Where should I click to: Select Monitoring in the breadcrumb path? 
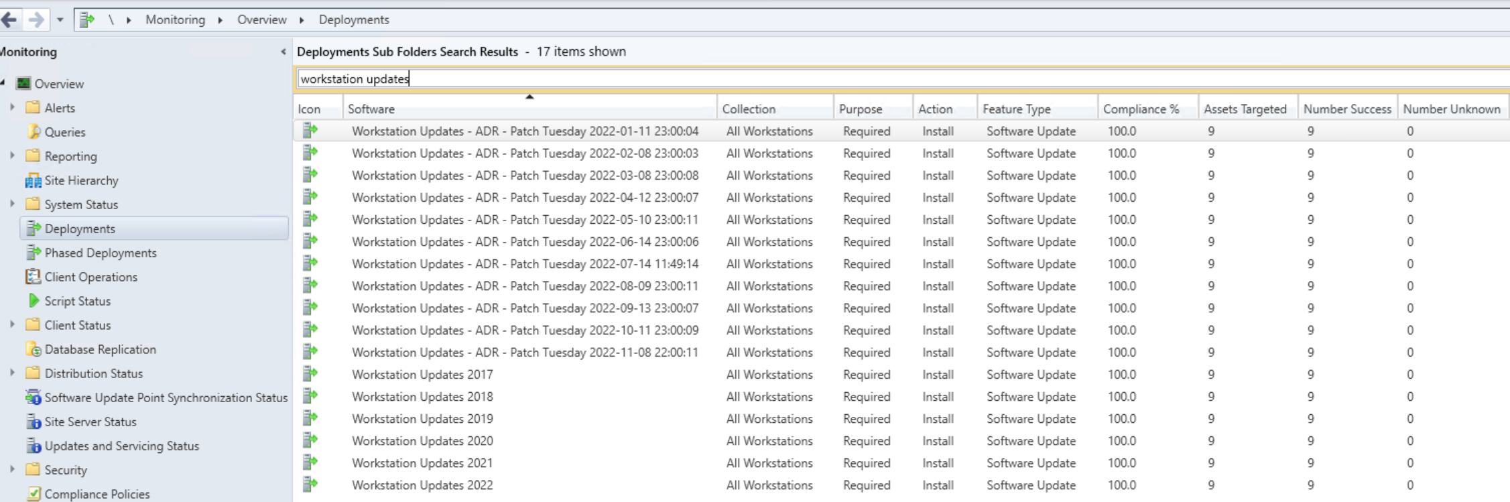(176, 19)
